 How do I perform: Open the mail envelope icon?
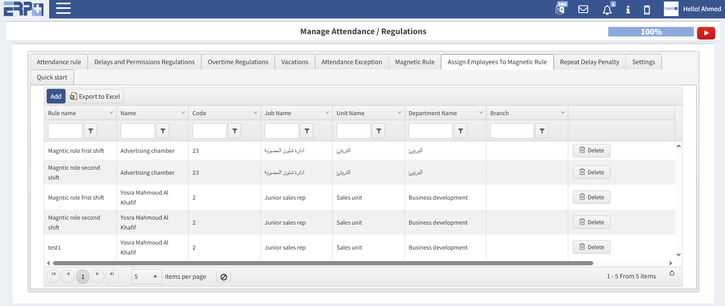tap(583, 9)
